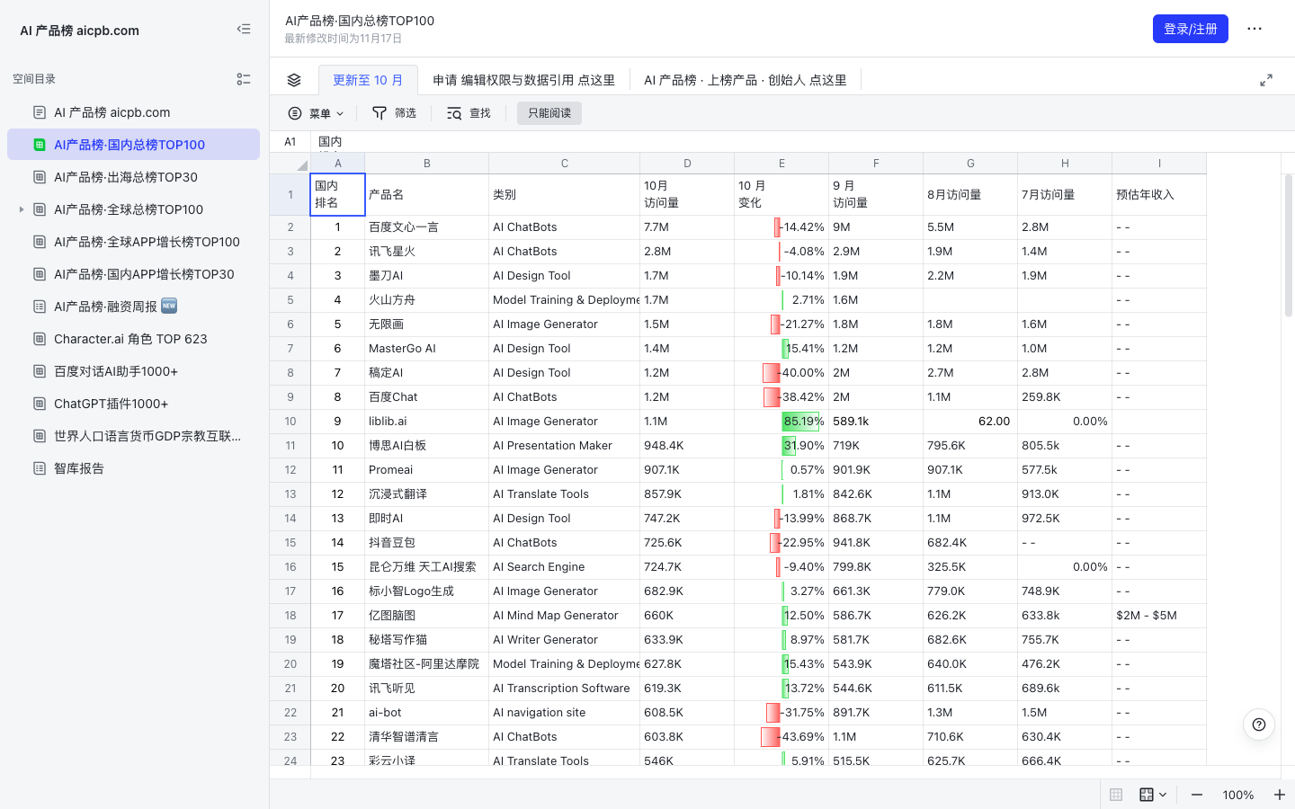The width and height of the screenshot is (1295, 809).
Task: Open the three-dot more options menu
Action: tap(1255, 29)
